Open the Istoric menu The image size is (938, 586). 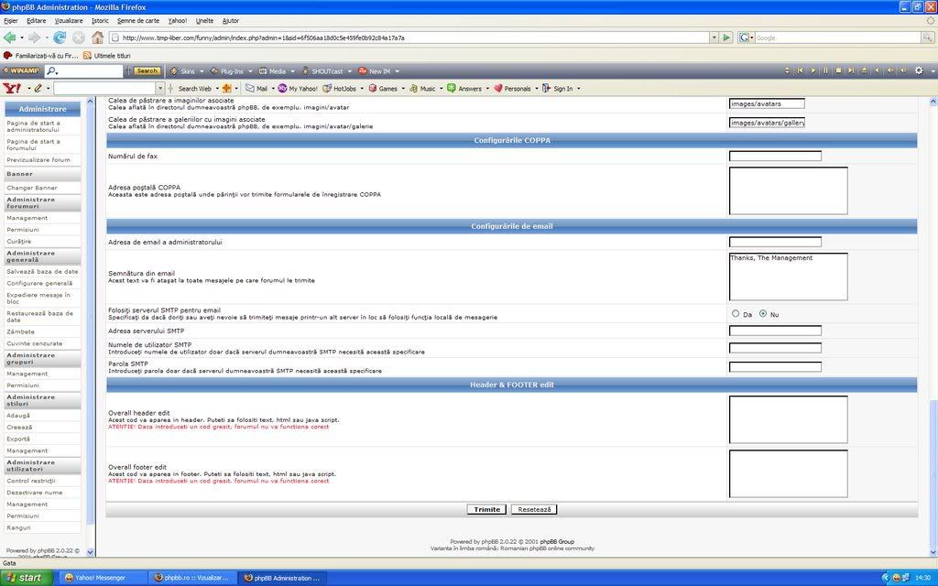click(x=100, y=20)
